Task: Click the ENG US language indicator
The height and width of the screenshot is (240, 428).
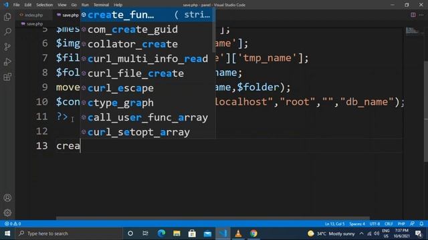Action: click(386, 233)
